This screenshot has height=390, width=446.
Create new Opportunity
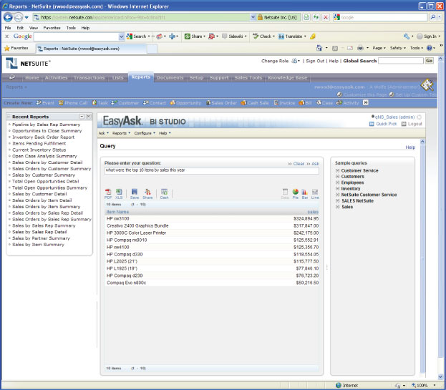(x=185, y=103)
